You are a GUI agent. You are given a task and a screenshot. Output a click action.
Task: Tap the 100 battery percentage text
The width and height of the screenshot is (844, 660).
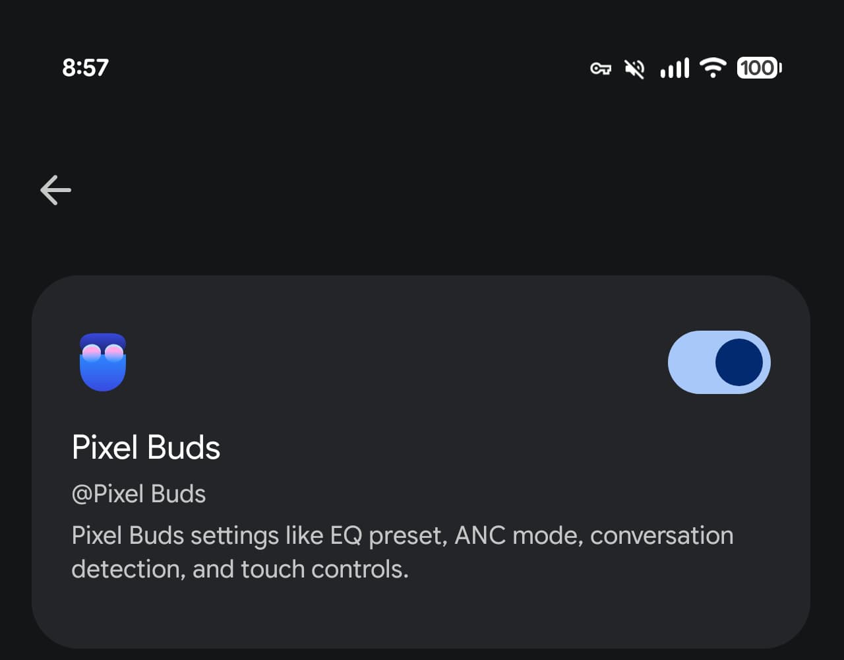[x=756, y=68]
